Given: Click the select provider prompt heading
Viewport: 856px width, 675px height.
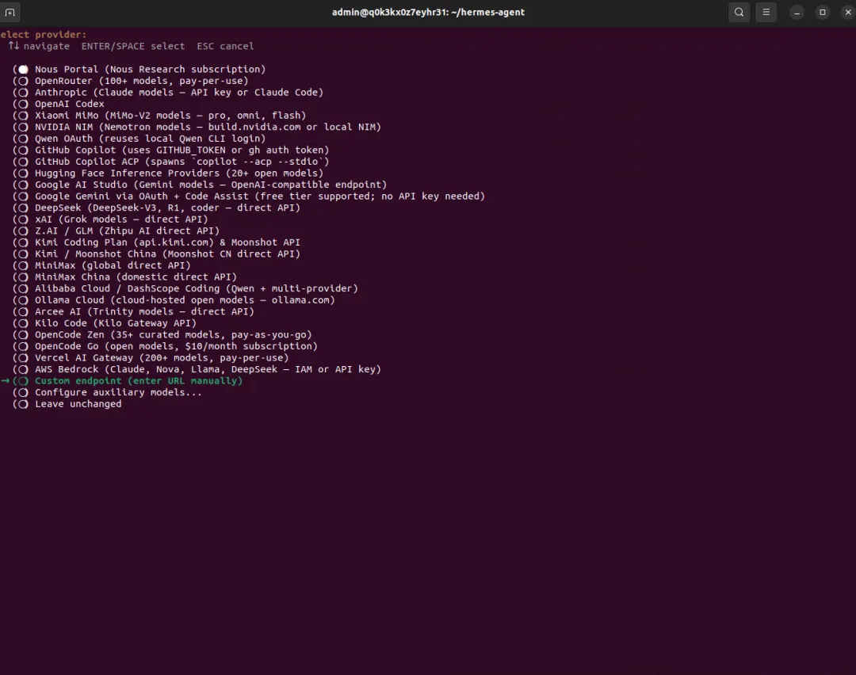Looking at the screenshot, I should click(x=43, y=34).
